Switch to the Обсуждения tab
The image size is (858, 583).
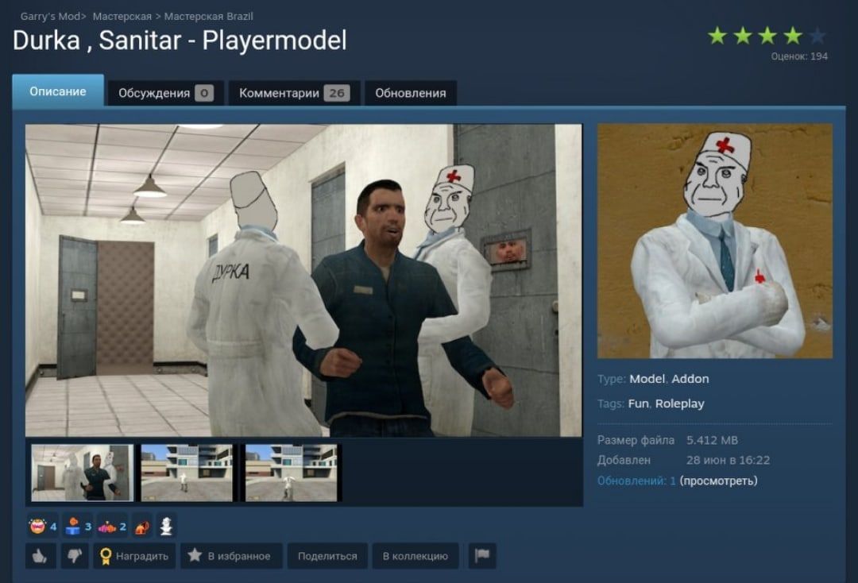pyautogui.click(x=166, y=93)
